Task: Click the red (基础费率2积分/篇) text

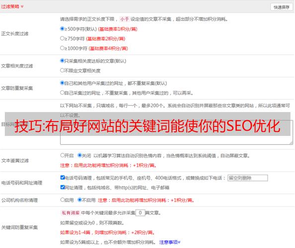Action: (x=106, y=39)
